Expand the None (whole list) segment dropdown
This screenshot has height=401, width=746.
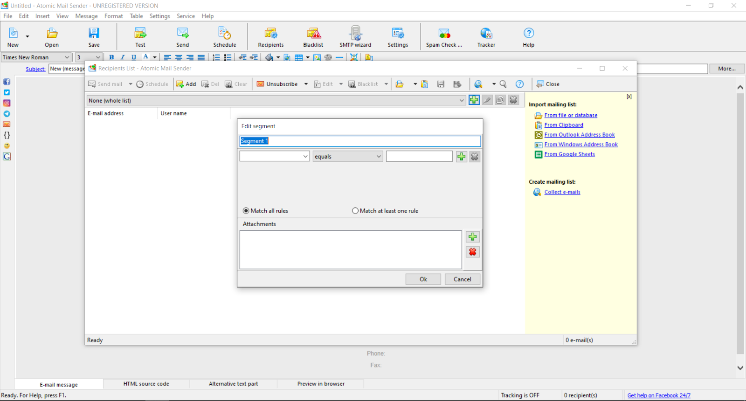click(x=462, y=100)
